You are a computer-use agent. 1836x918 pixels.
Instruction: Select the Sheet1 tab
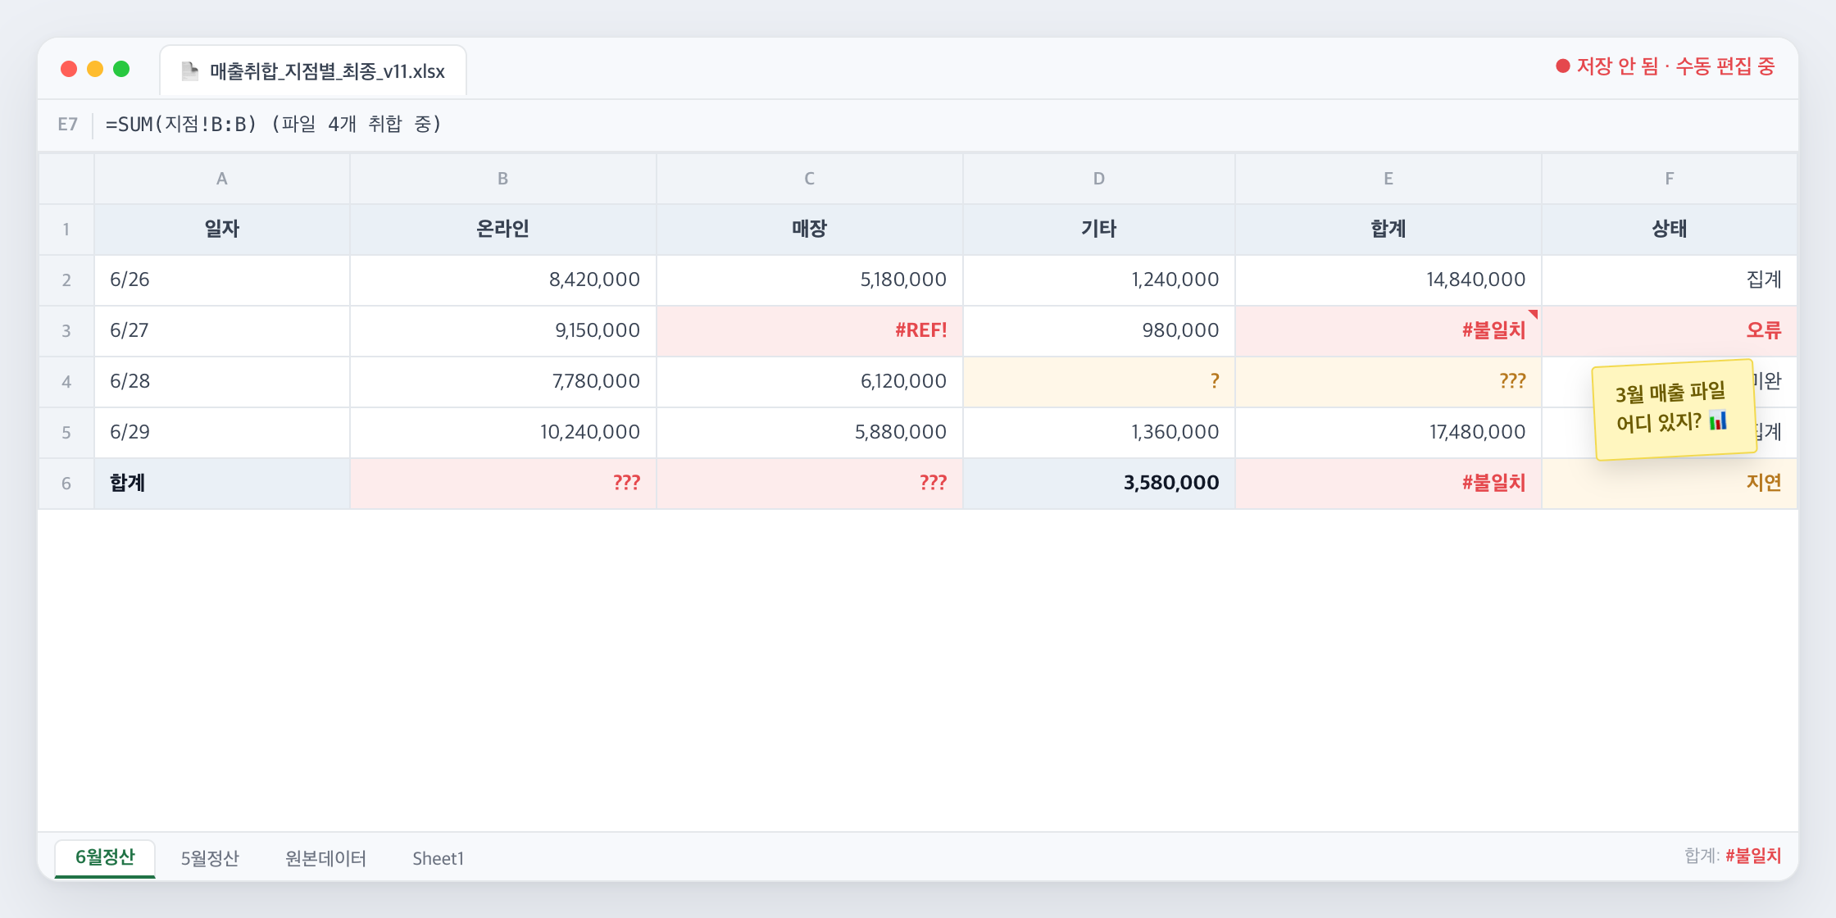click(438, 858)
